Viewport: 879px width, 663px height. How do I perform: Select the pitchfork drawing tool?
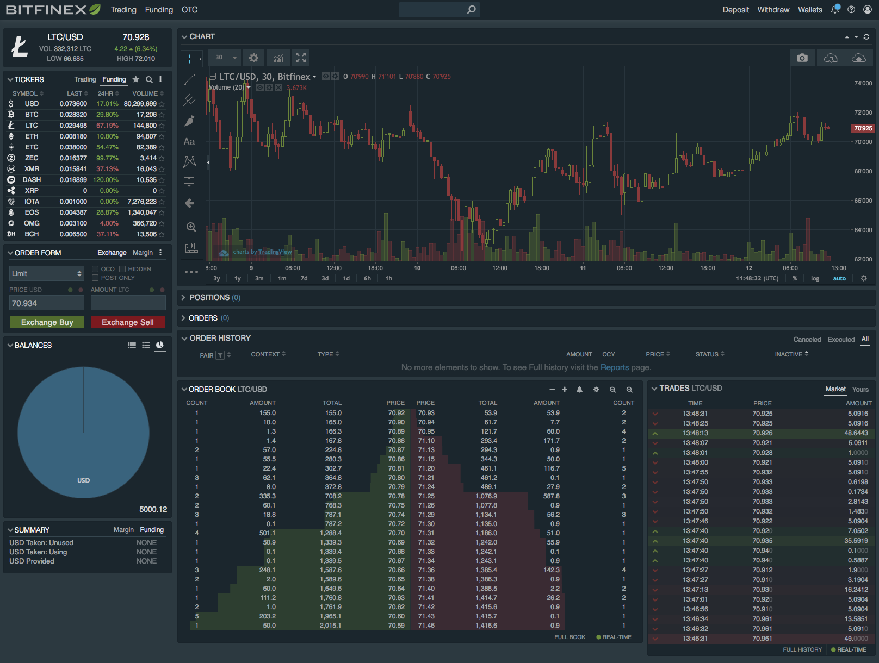[189, 100]
